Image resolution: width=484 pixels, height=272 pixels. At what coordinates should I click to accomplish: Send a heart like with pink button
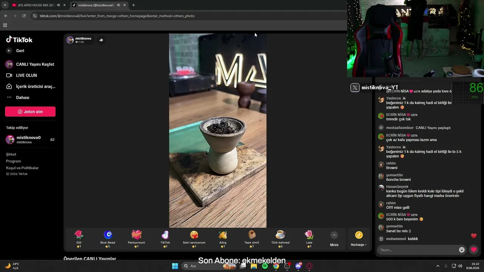point(473,250)
